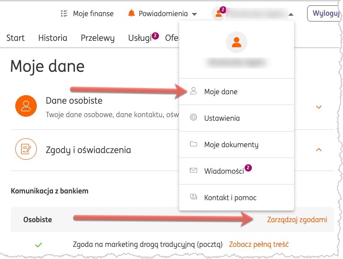Expand Dane osobiste section chevron

tap(319, 107)
